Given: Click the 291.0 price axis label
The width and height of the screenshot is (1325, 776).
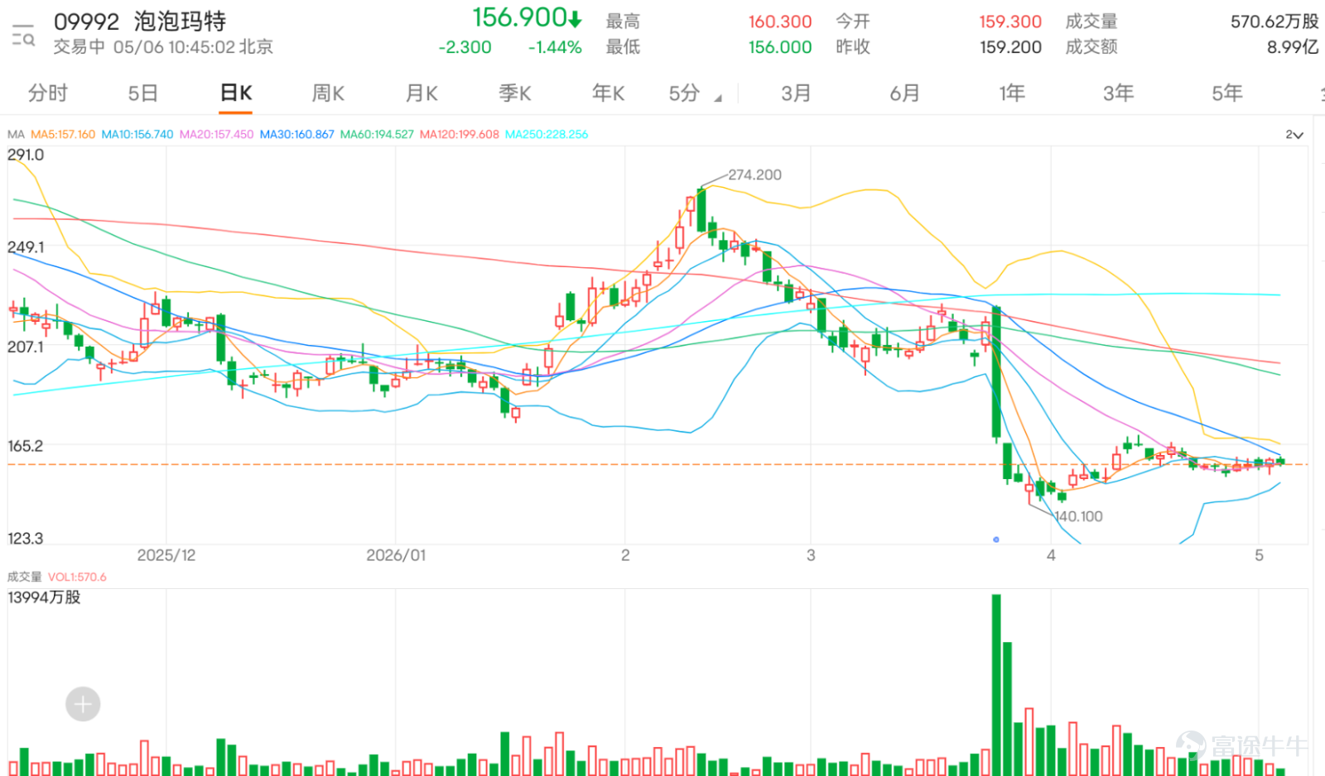Looking at the screenshot, I should (26, 155).
